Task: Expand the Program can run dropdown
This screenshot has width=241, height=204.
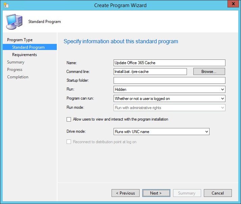Action: [x=169, y=98]
